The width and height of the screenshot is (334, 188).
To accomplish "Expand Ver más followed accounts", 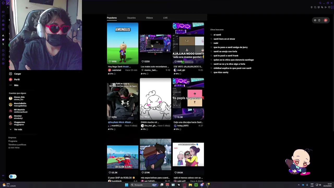I will (16, 130).
